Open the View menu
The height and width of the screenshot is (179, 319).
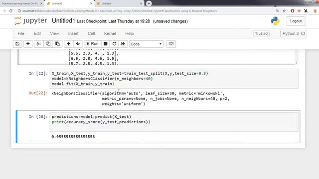point(54,33)
